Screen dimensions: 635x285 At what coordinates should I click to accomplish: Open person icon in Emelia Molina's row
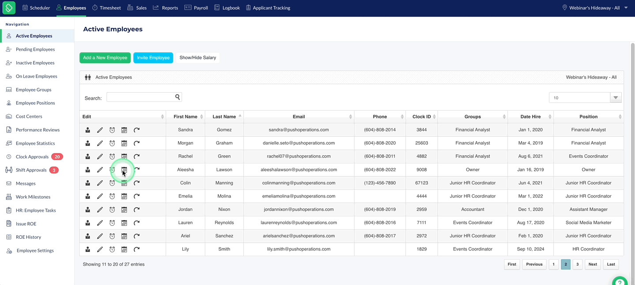[x=88, y=196]
